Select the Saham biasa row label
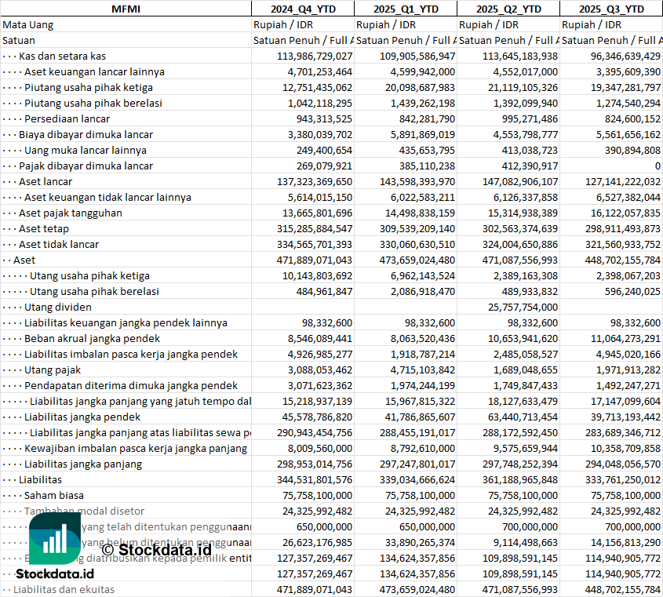This screenshot has width=663, height=597. 53,495
